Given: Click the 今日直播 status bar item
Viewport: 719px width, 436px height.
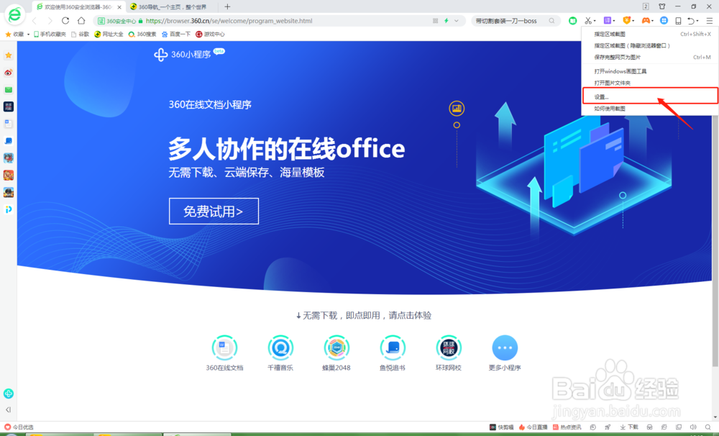Looking at the screenshot, I should tap(533, 427).
